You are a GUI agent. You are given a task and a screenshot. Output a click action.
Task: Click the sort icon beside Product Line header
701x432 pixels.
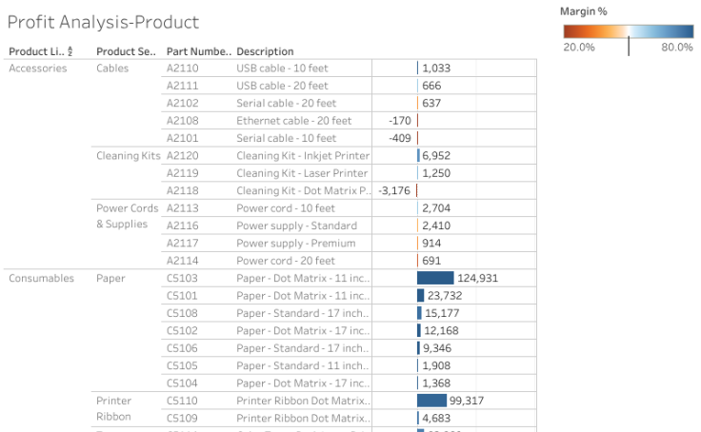(x=70, y=51)
